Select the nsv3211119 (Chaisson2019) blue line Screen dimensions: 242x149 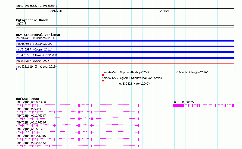(125, 69)
